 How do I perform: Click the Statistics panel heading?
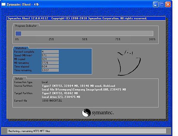[x=20, y=48]
